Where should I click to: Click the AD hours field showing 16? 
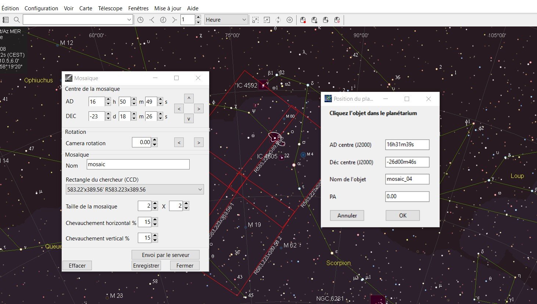(x=97, y=102)
